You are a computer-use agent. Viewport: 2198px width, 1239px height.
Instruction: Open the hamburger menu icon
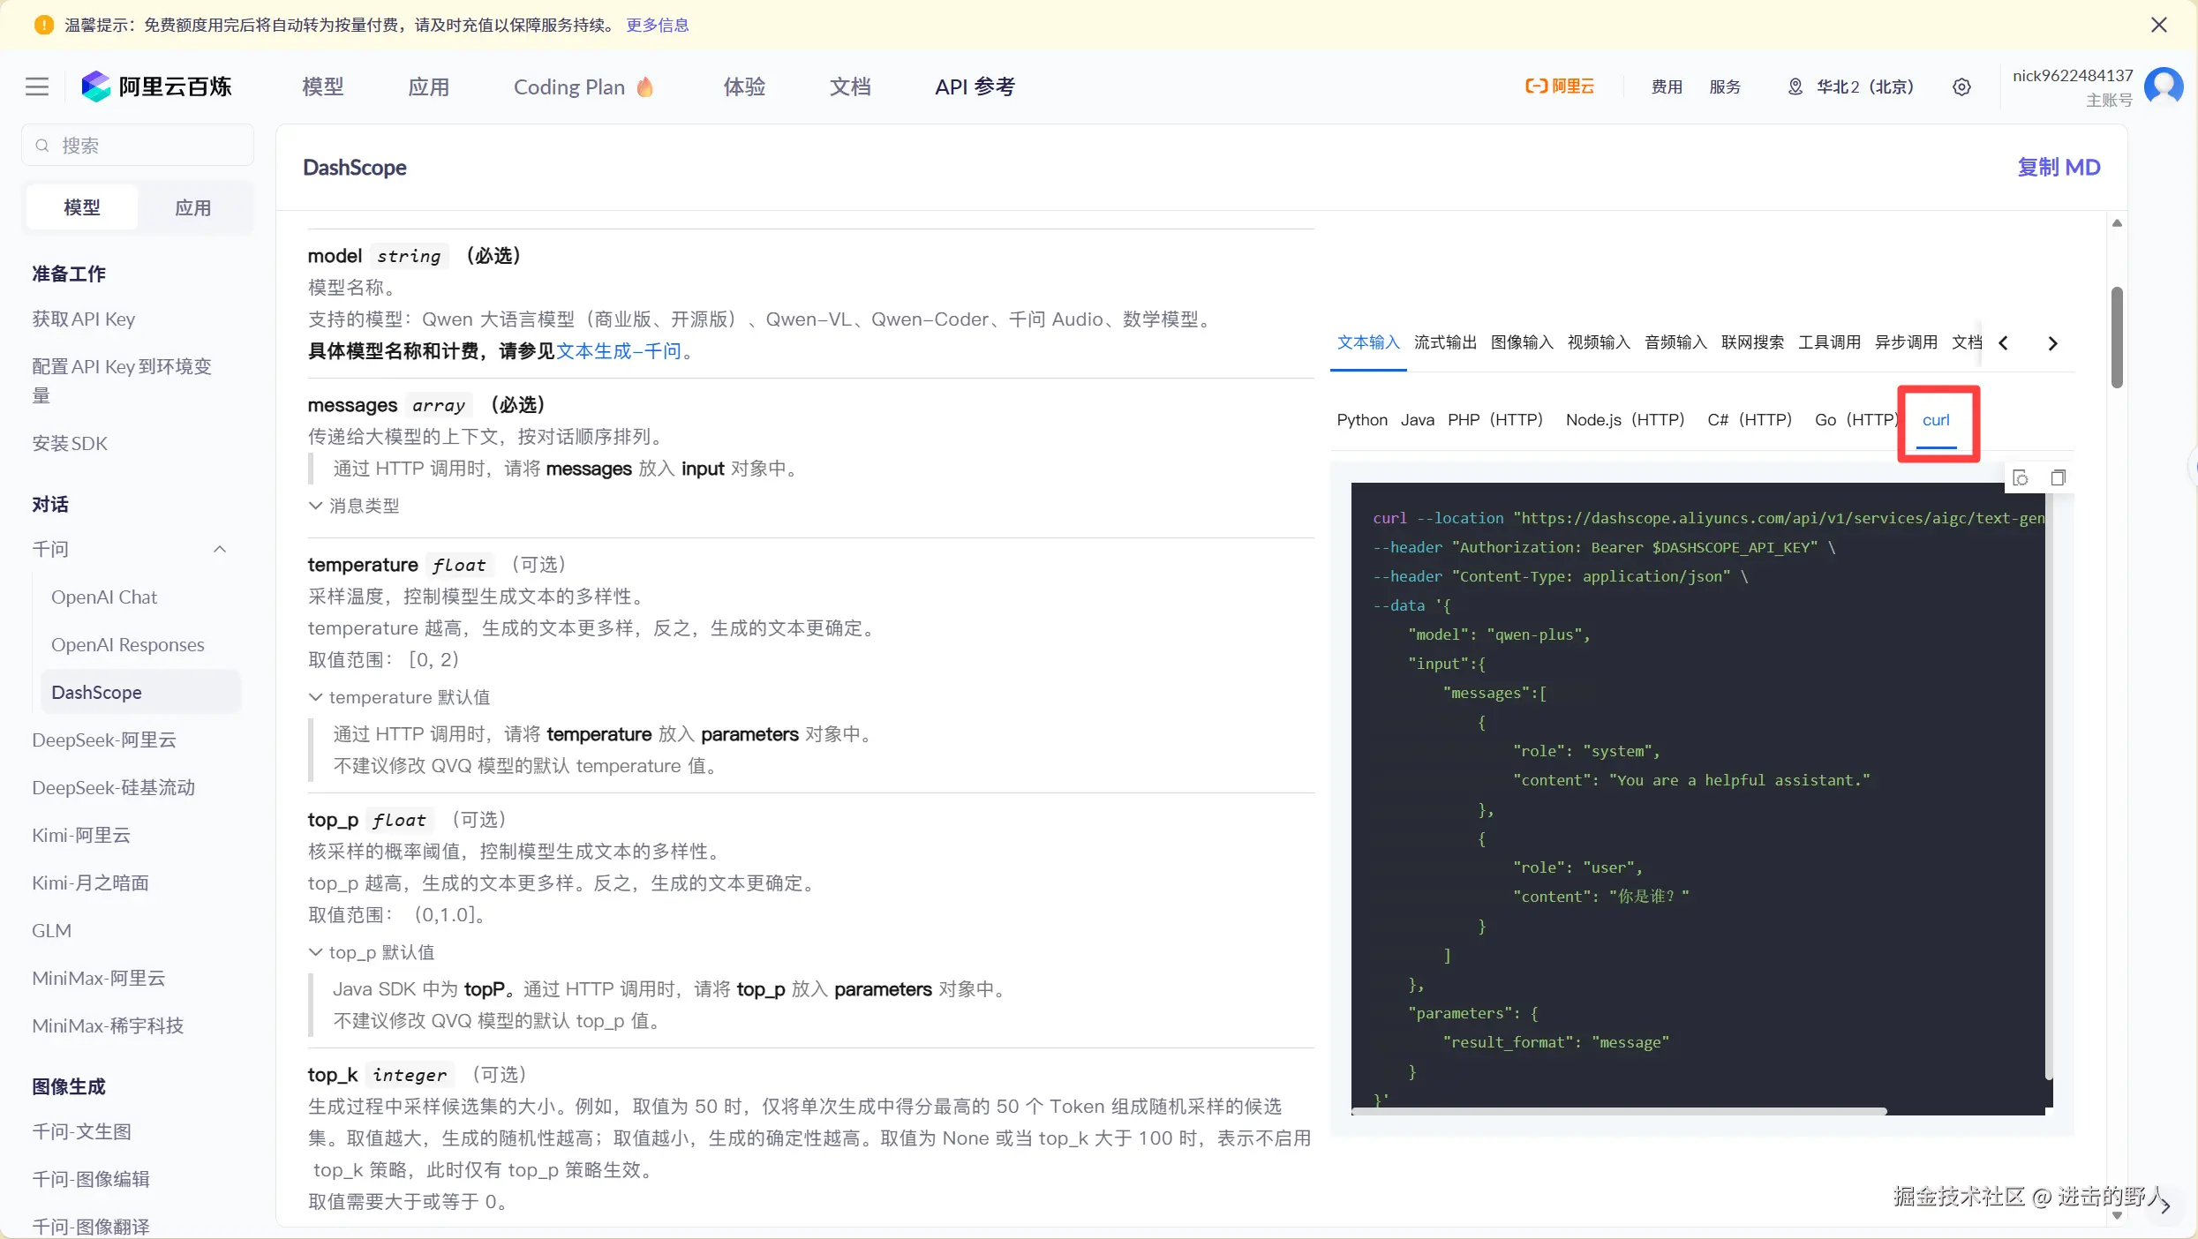[37, 86]
